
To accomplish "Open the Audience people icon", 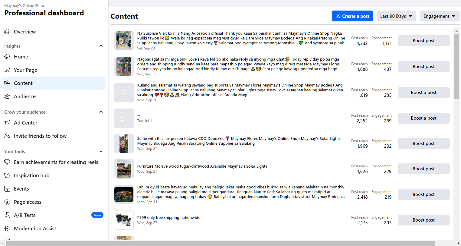I will click(7, 96).
